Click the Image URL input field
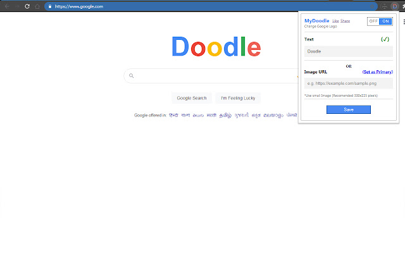This screenshot has width=405, height=253. tap(349, 83)
